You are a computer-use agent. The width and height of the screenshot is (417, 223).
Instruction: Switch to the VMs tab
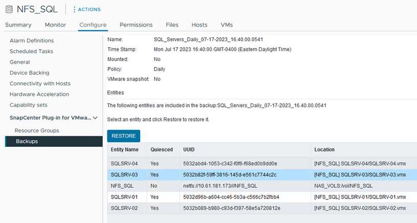point(227,24)
